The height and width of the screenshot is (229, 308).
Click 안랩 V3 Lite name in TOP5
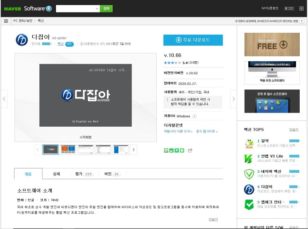tap(272, 156)
